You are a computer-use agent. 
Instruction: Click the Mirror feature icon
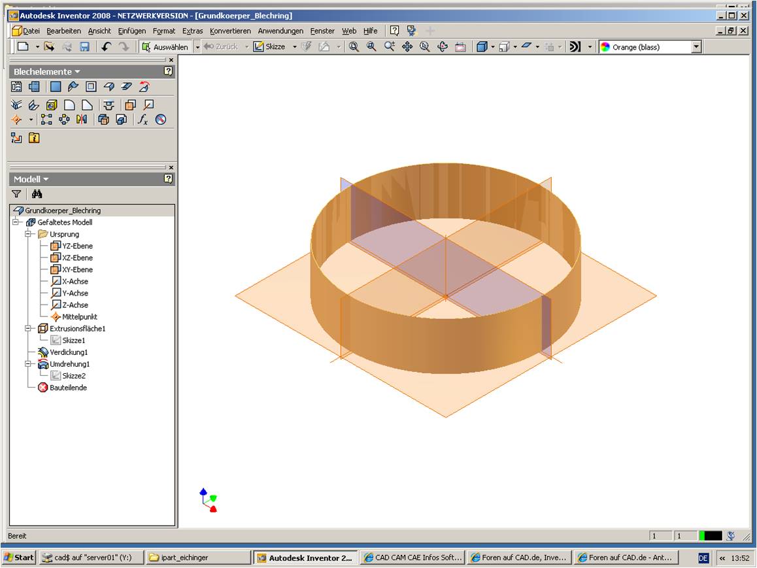(x=81, y=120)
